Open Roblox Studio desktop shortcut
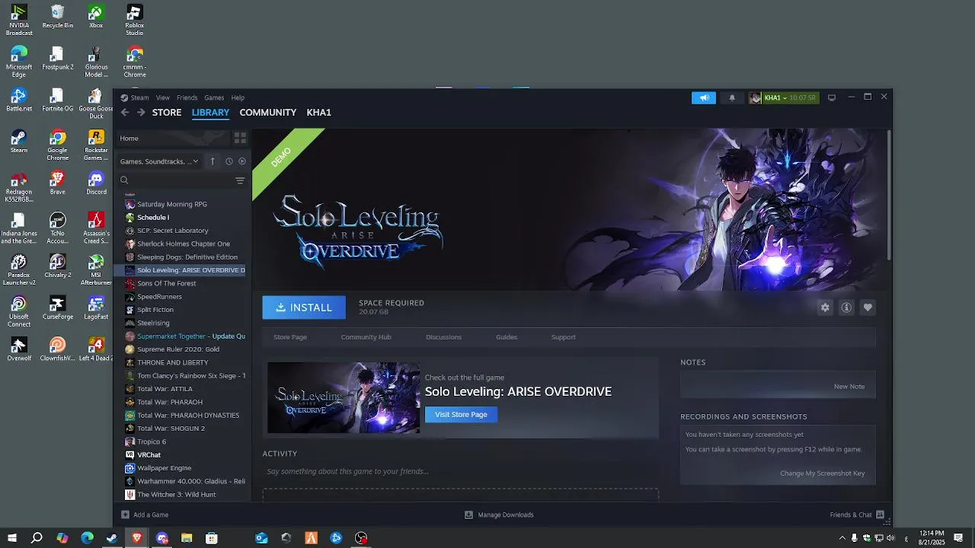The width and height of the screenshot is (975, 548). pyautogui.click(x=135, y=20)
